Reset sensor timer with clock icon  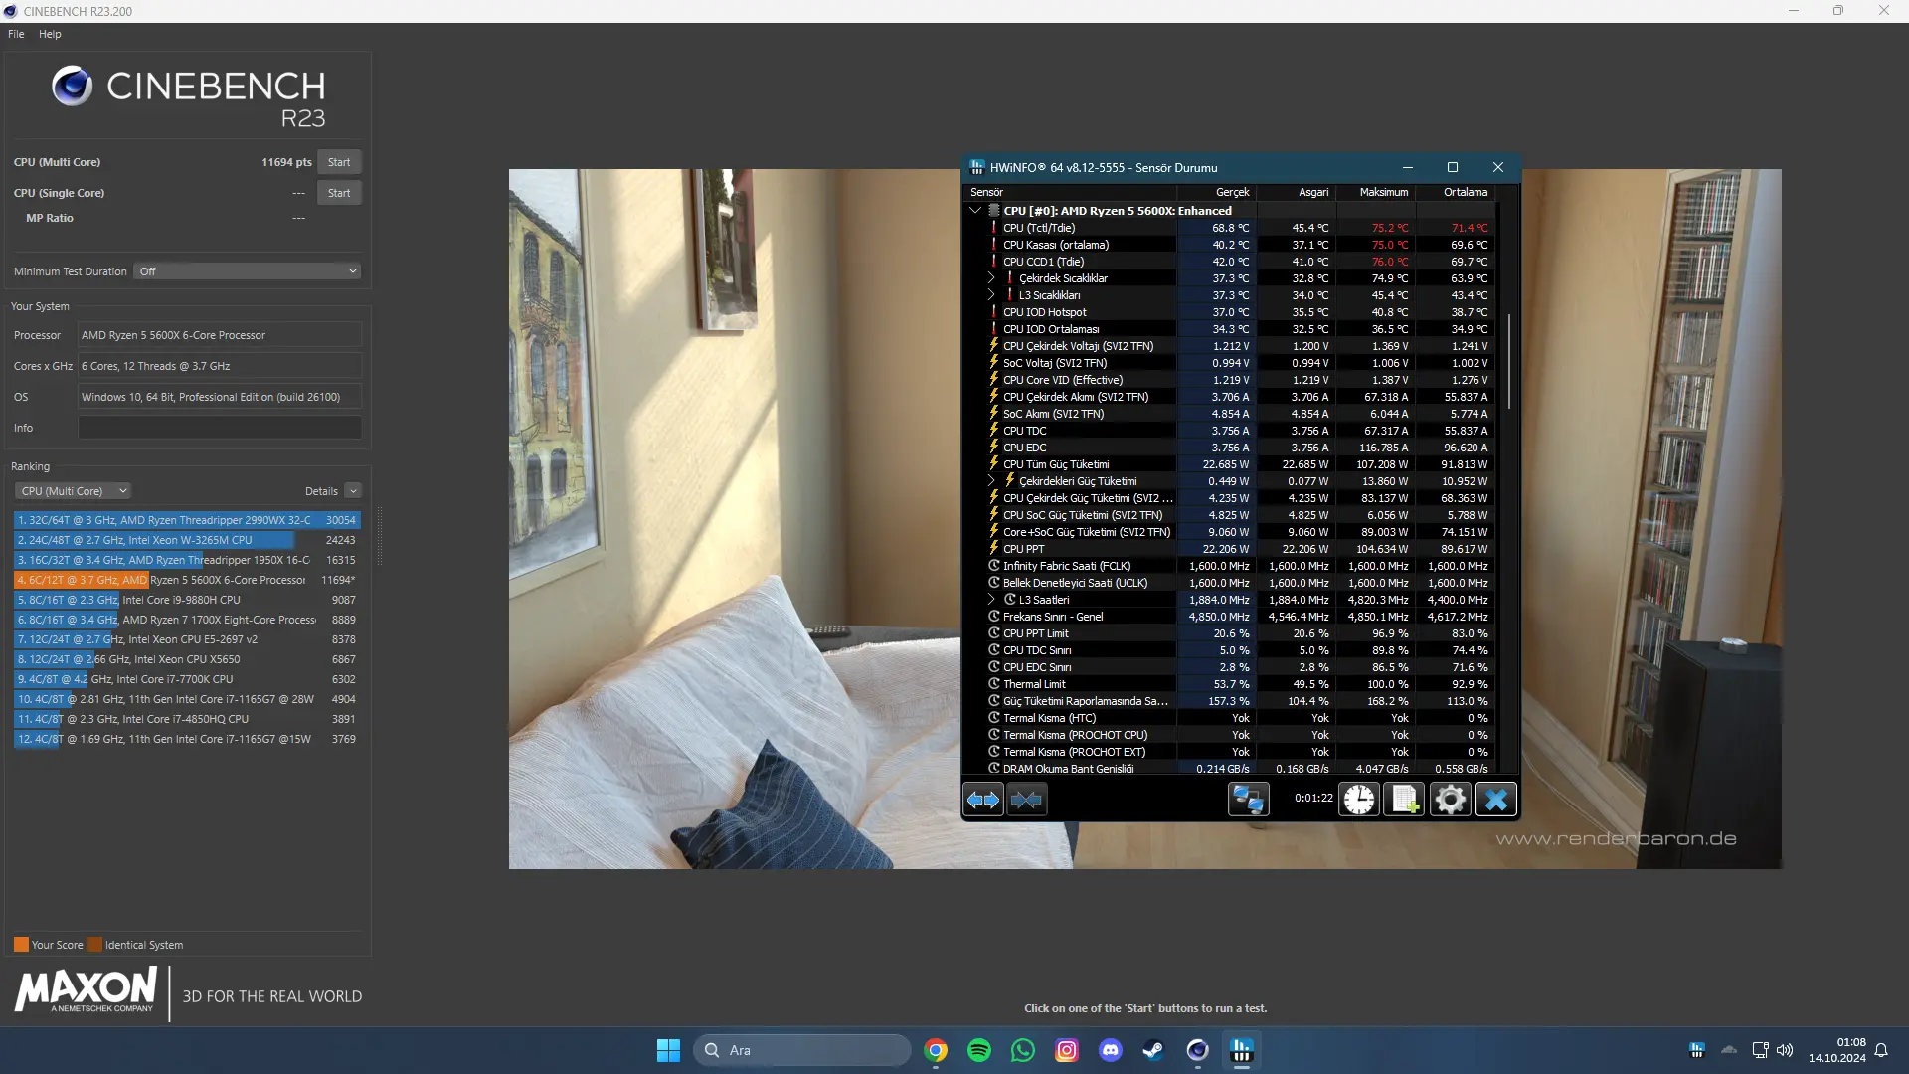pyautogui.click(x=1359, y=800)
